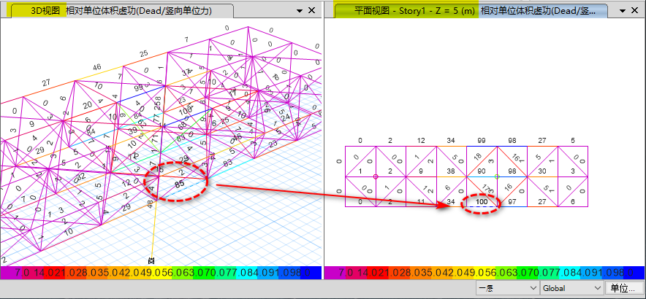
Task: Open the plan view window list arrow
Action: point(622,11)
